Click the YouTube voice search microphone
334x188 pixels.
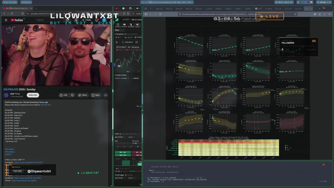click(76, 20)
